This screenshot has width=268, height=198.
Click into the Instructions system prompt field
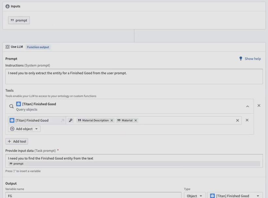pos(134,76)
